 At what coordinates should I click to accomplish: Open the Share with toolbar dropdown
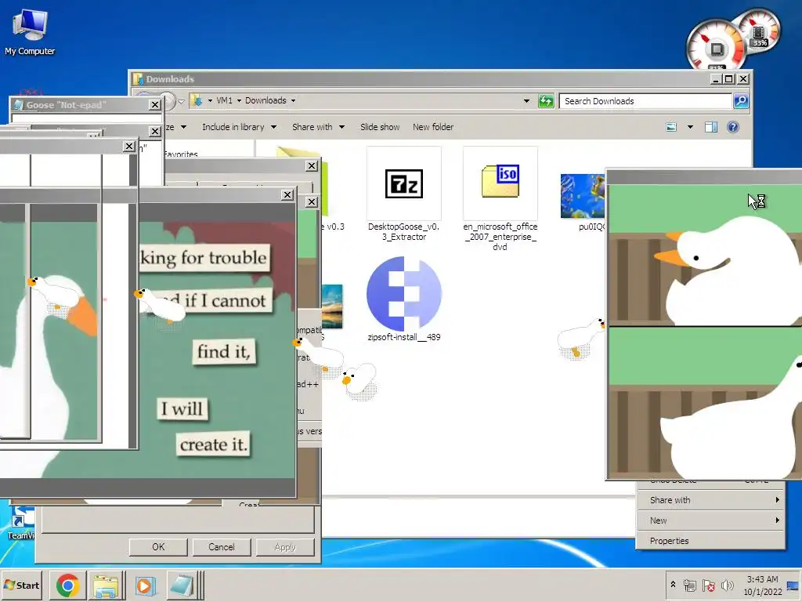318,127
